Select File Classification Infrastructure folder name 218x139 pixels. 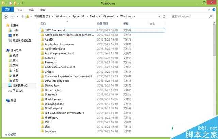(64, 113)
